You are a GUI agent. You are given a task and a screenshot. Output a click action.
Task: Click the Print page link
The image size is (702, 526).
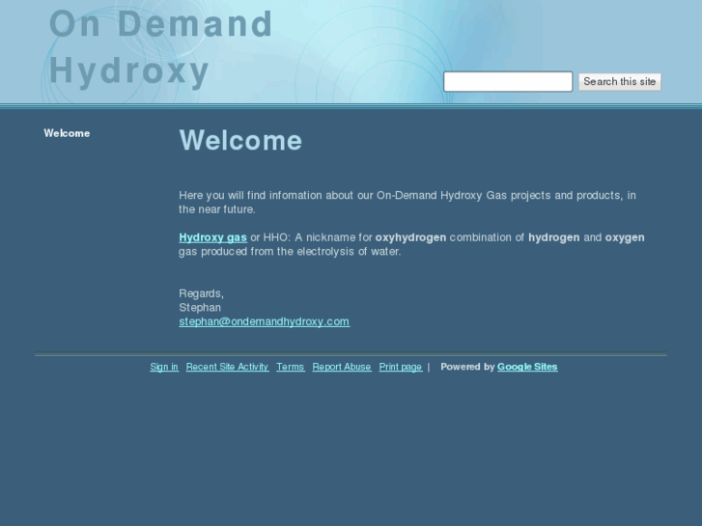coord(401,367)
